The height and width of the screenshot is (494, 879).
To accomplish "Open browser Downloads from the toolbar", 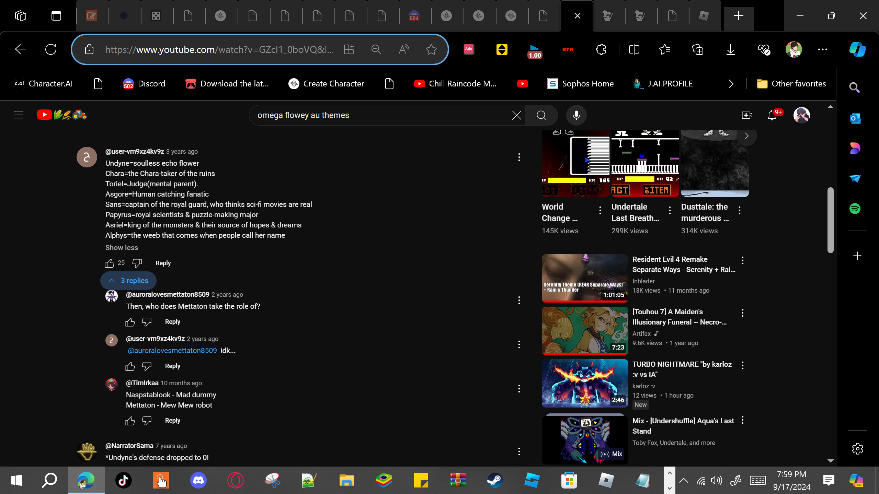I will point(730,50).
